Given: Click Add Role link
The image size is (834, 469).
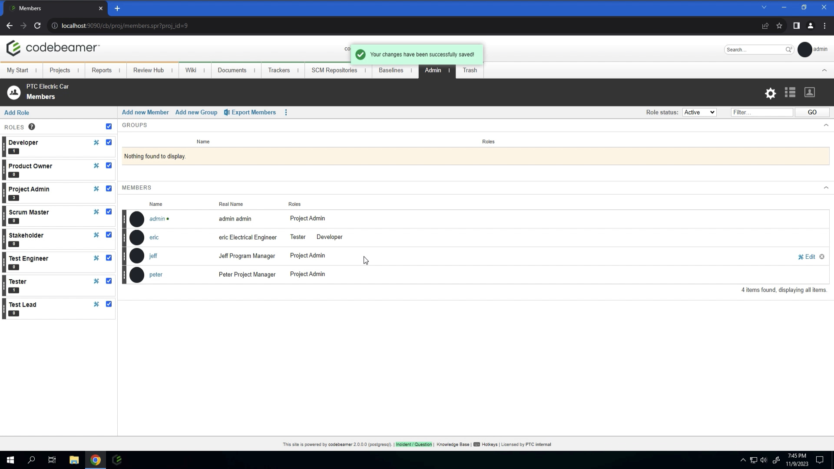Looking at the screenshot, I should coord(17,112).
